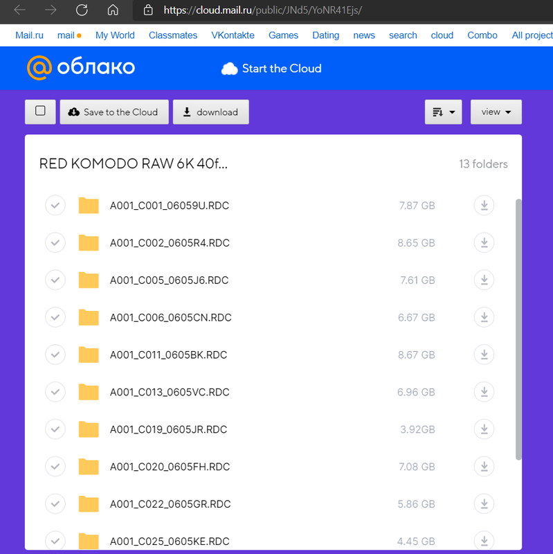Go to mail in the portal navigation
This screenshot has height=554, width=553.
(x=66, y=35)
